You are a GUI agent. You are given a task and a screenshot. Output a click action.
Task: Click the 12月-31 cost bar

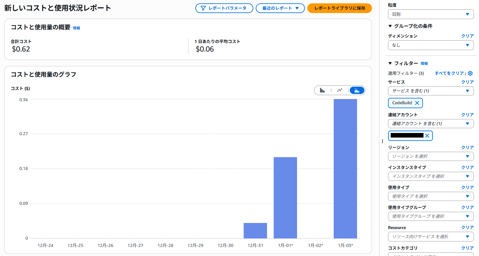pyautogui.click(x=255, y=231)
